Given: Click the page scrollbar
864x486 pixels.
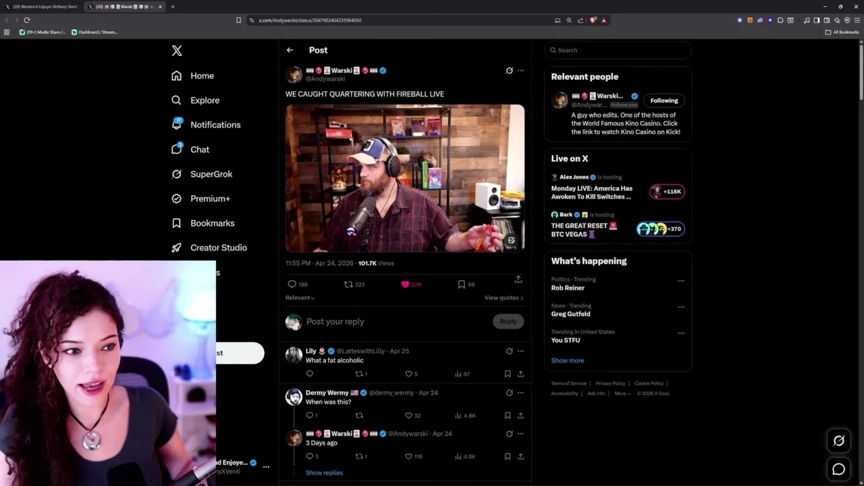Looking at the screenshot, I should (861, 71).
